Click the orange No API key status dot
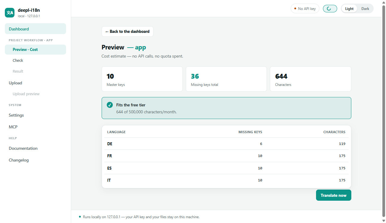Image resolution: width=386 pixels, height=223 pixels. coord(295,9)
